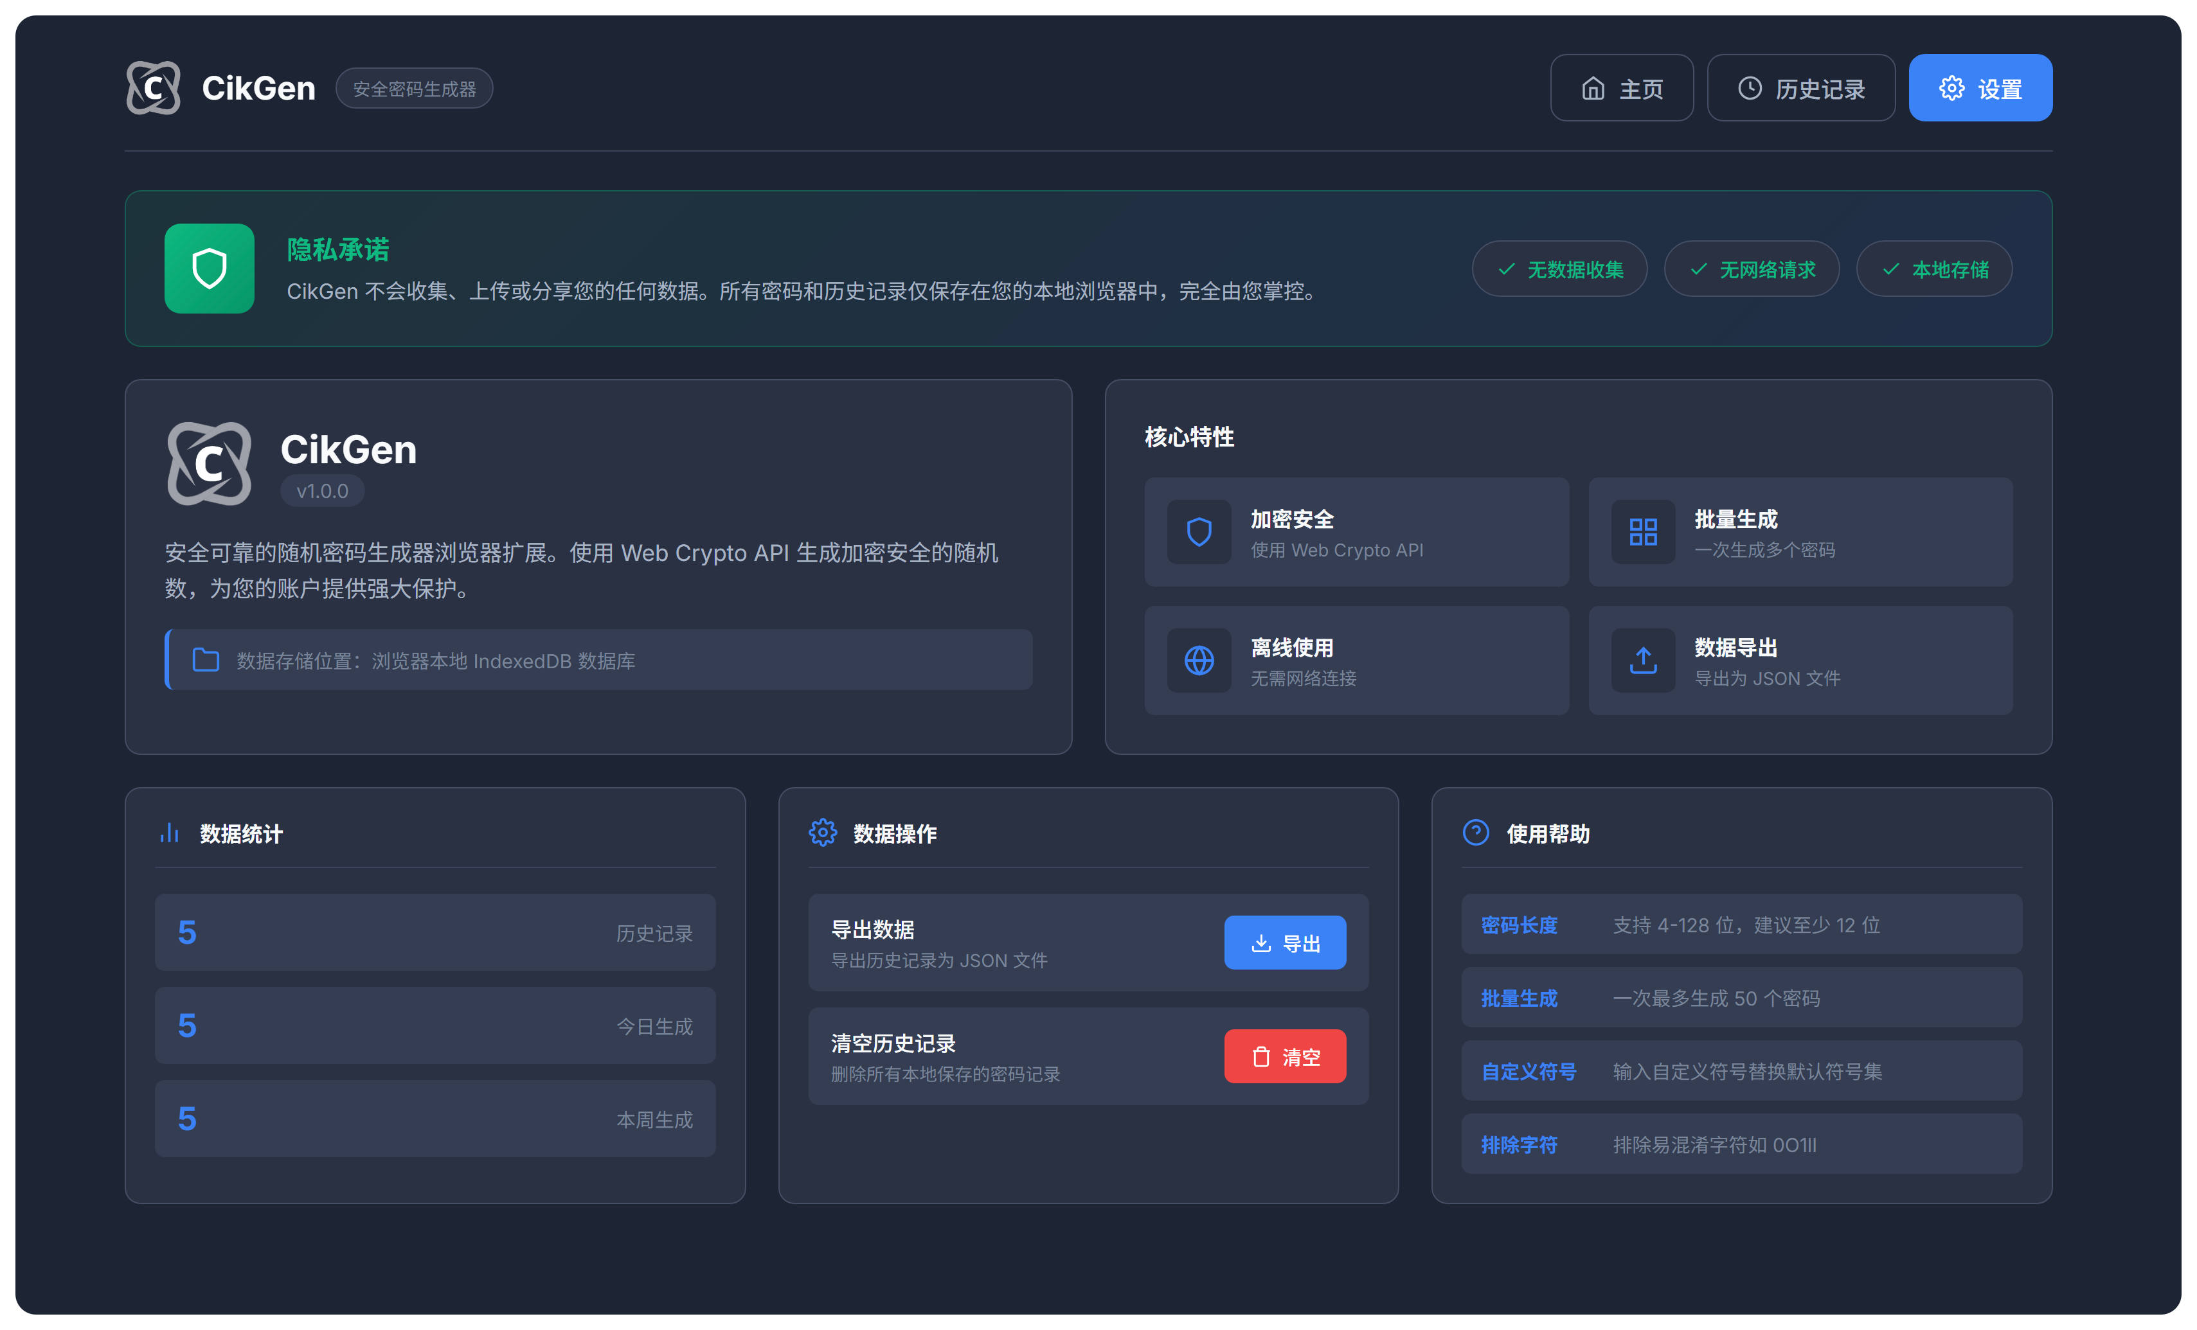Image resolution: width=2197 pixels, height=1330 pixels.
Task: Click the 导出 export button
Action: pyautogui.click(x=1285, y=942)
